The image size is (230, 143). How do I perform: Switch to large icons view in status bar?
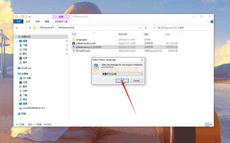coord(211,124)
